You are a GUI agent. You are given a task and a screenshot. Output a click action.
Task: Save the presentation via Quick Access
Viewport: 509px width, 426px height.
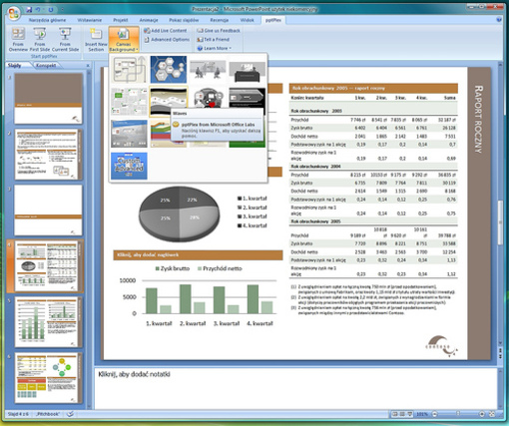(29, 10)
